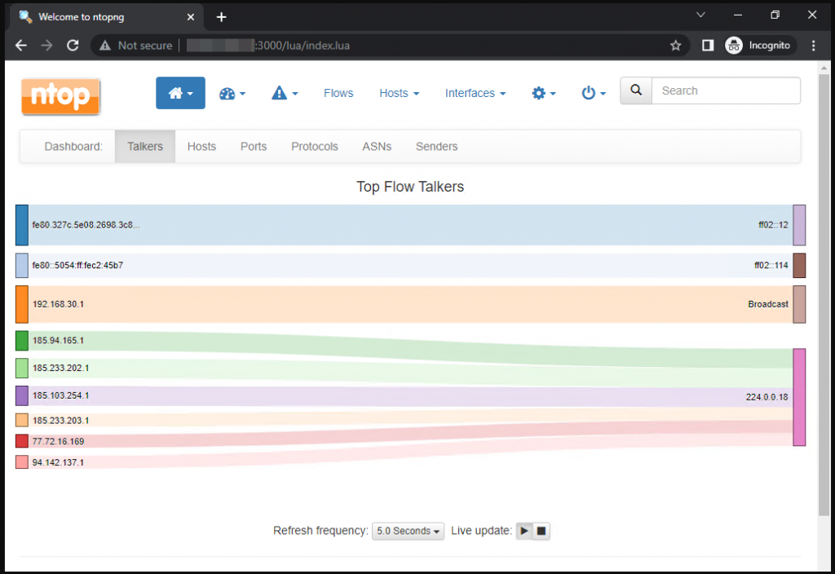Open the Flows link in navbar
This screenshot has height=574, width=835.
[x=338, y=93]
